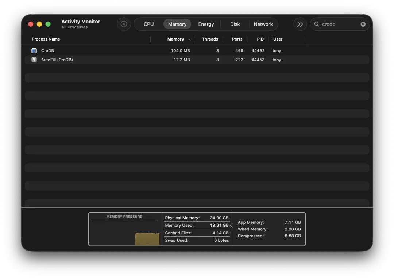Click the 465 ports value
The image size is (394, 279).
[239, 50]
